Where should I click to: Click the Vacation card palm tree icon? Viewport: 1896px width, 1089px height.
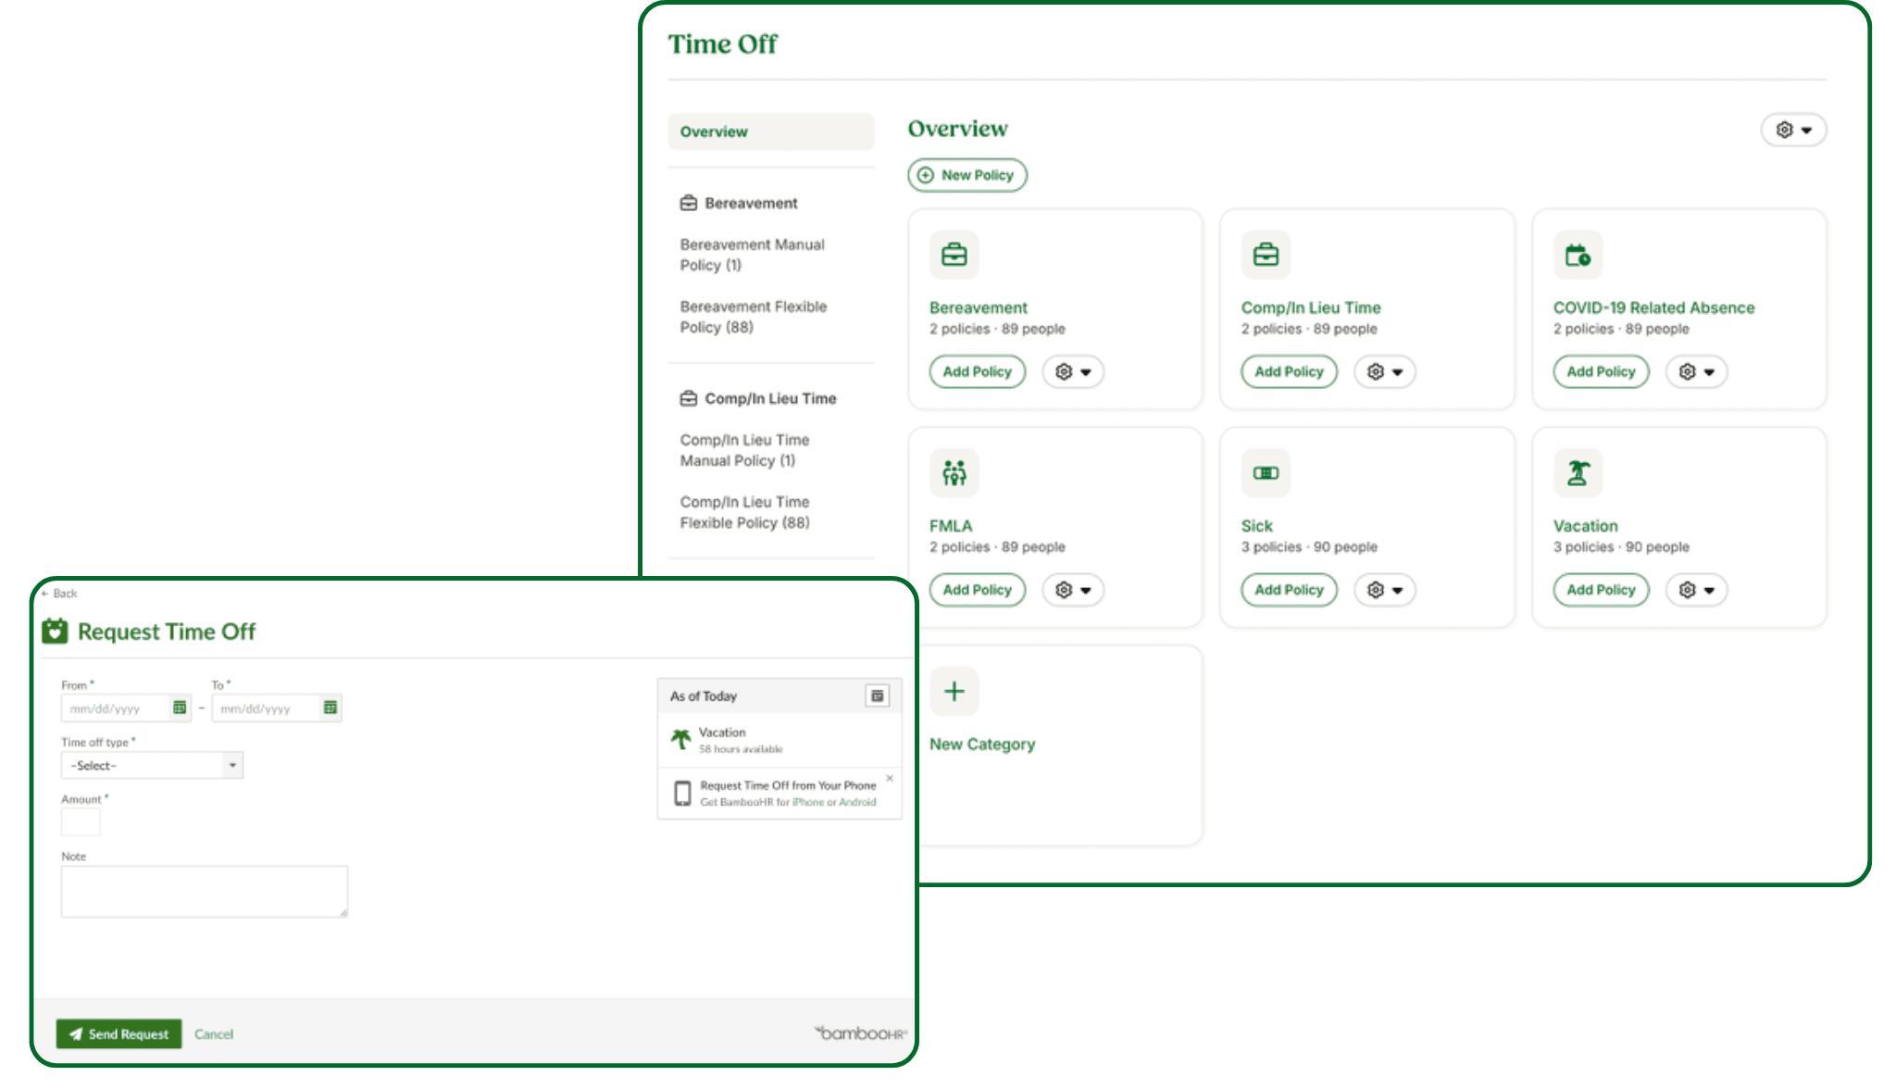[x=1578, y=473]
